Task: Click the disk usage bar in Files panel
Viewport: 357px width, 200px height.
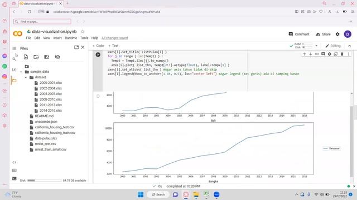Action: tap(45, 181)
